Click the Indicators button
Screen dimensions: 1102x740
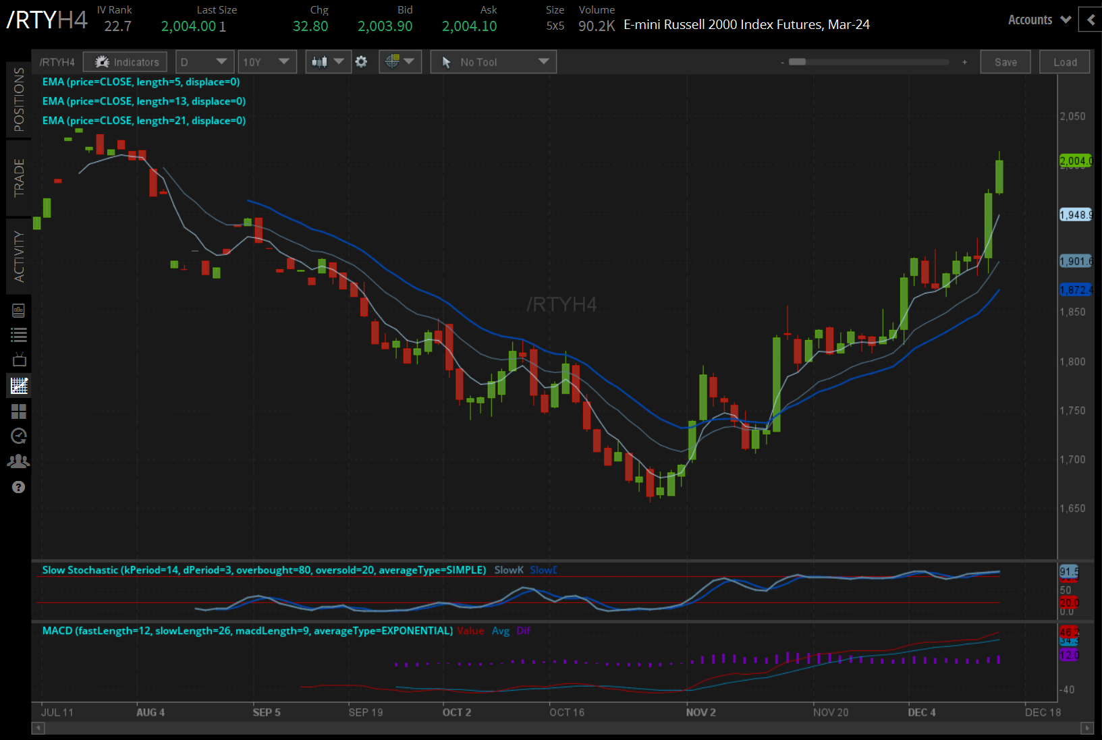[x=126, y=62]
